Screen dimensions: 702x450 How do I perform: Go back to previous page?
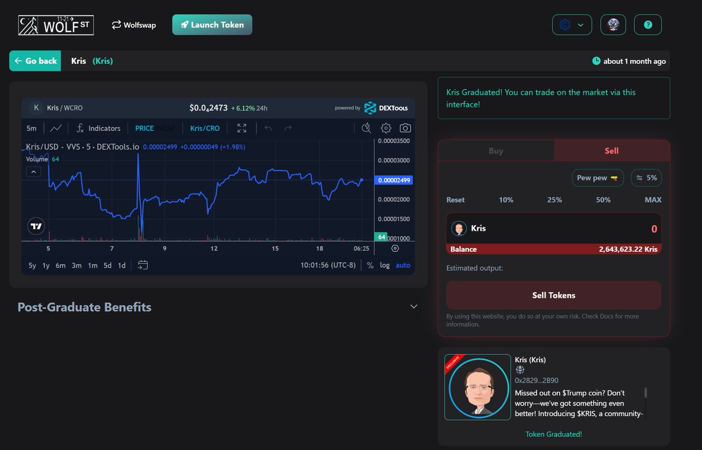point(35,61)
